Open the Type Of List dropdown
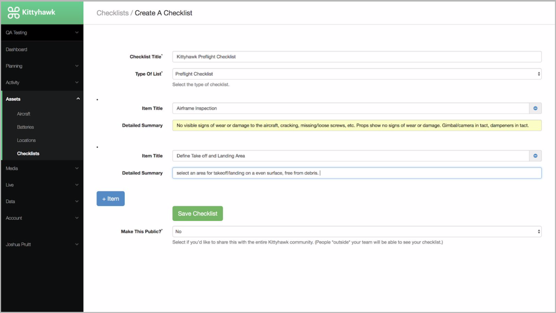Viewport: 556px width, 313px height. [x=539, y=74]
